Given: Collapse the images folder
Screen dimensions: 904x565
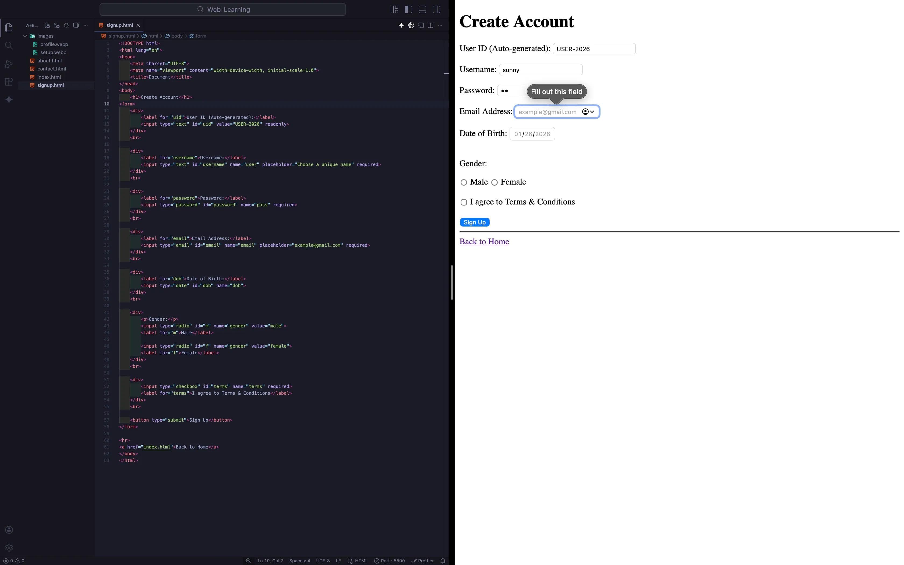Looking at the screenshot, I should (x=25, y=36).
